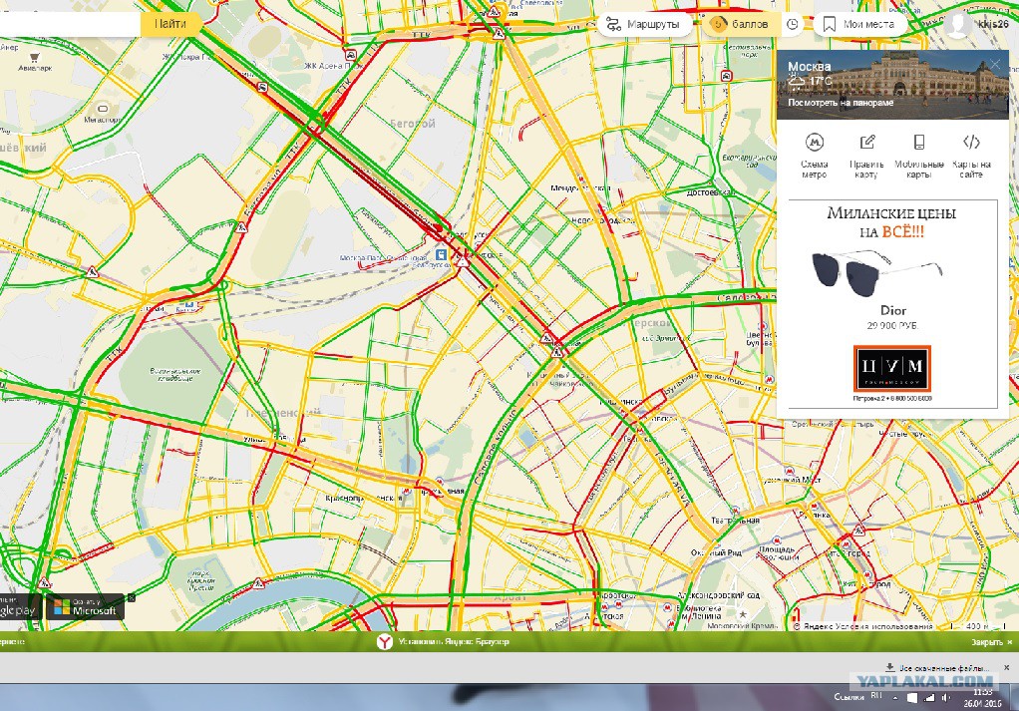Click the Белорусский вокзал station icon
Viewport: 1019px width, 711px height.
442,254
